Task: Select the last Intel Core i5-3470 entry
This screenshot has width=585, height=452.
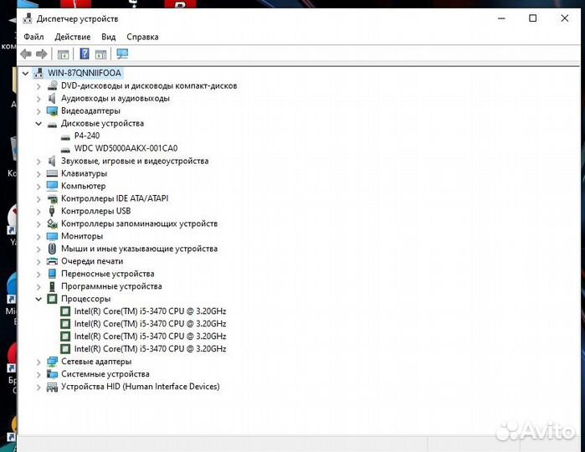Action: pyautogui.click(x=150, y=348)
